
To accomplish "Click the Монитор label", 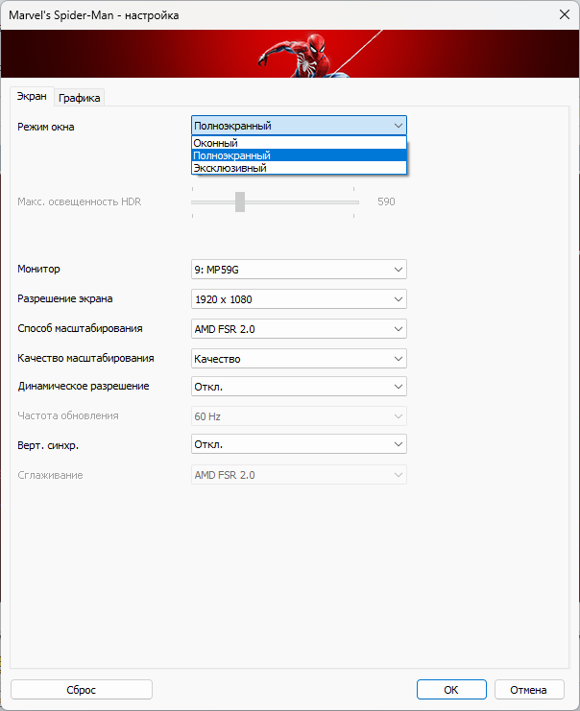I will [38, 269].
